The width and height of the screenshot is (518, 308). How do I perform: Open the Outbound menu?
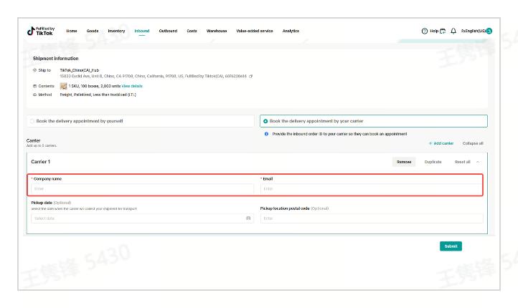[168, 31]
